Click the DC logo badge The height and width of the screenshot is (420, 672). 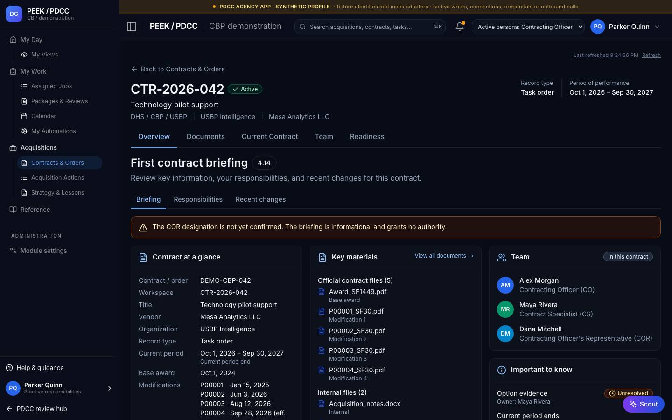pos(14,14)
